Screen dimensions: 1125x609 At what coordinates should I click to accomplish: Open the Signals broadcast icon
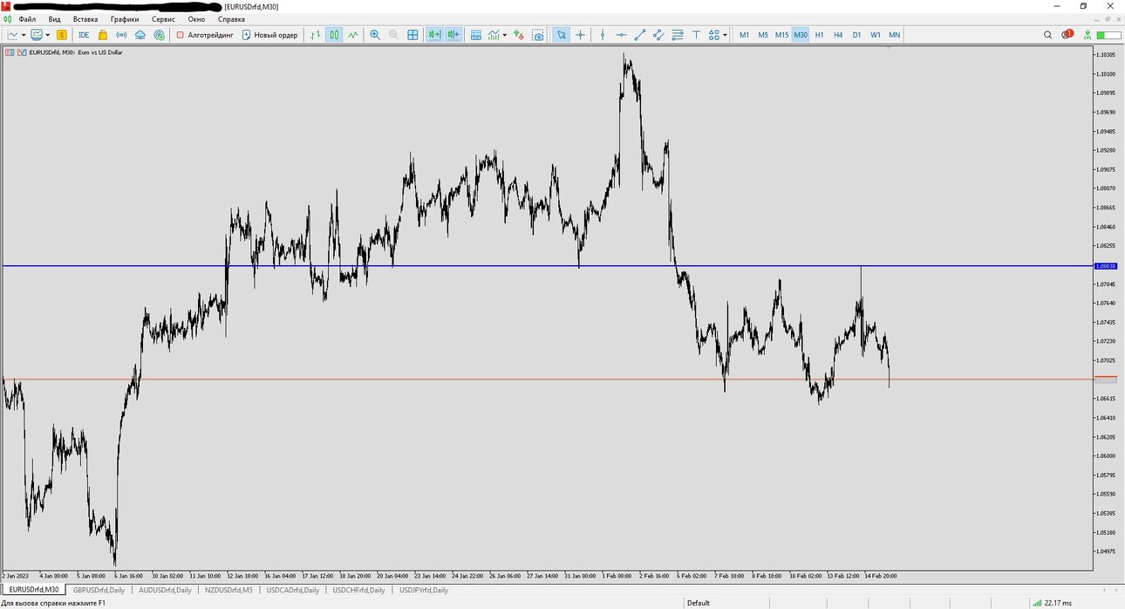pyautogui.click(x=121, y=35)
